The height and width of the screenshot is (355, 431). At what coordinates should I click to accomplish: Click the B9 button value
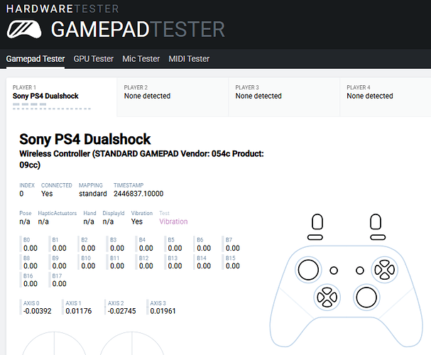(x=59, y=266)
